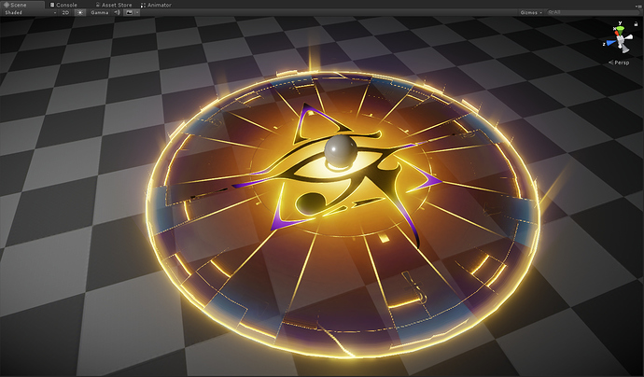The width and height of the screenshot is (644, 377).
Task: Toggle 2D view mode
Action: 65,13
